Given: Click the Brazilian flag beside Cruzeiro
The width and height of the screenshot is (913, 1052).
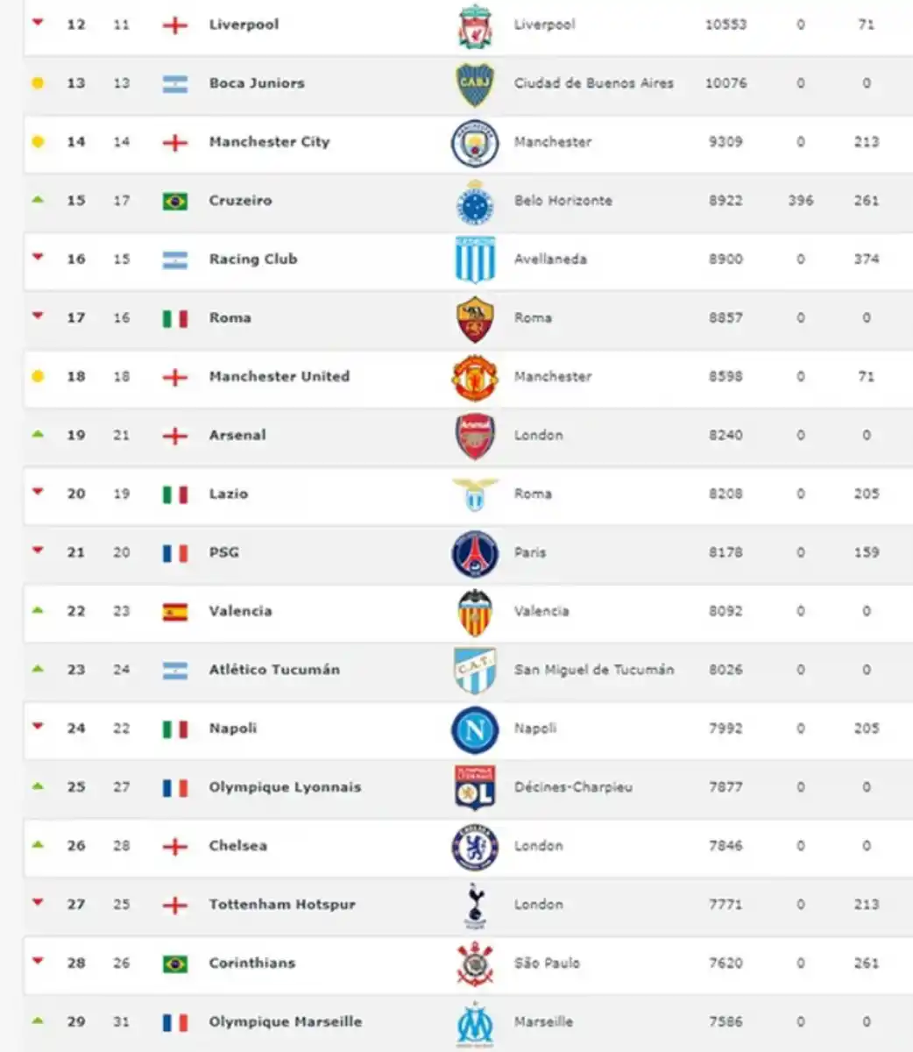Looking at the screenshot, I should (175, 201).
